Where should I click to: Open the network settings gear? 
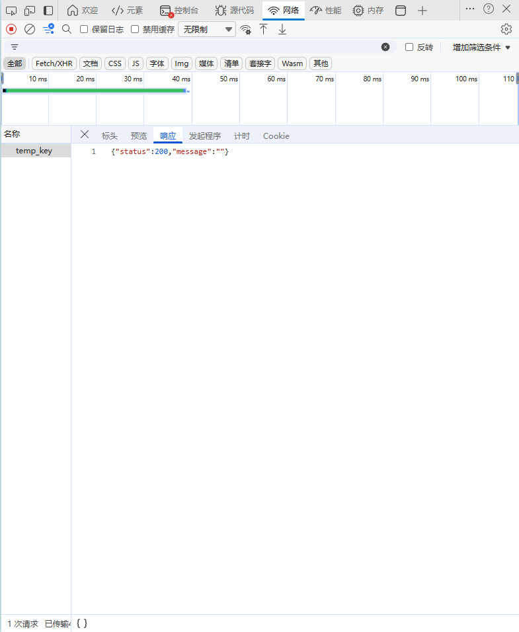click(506, 29)
